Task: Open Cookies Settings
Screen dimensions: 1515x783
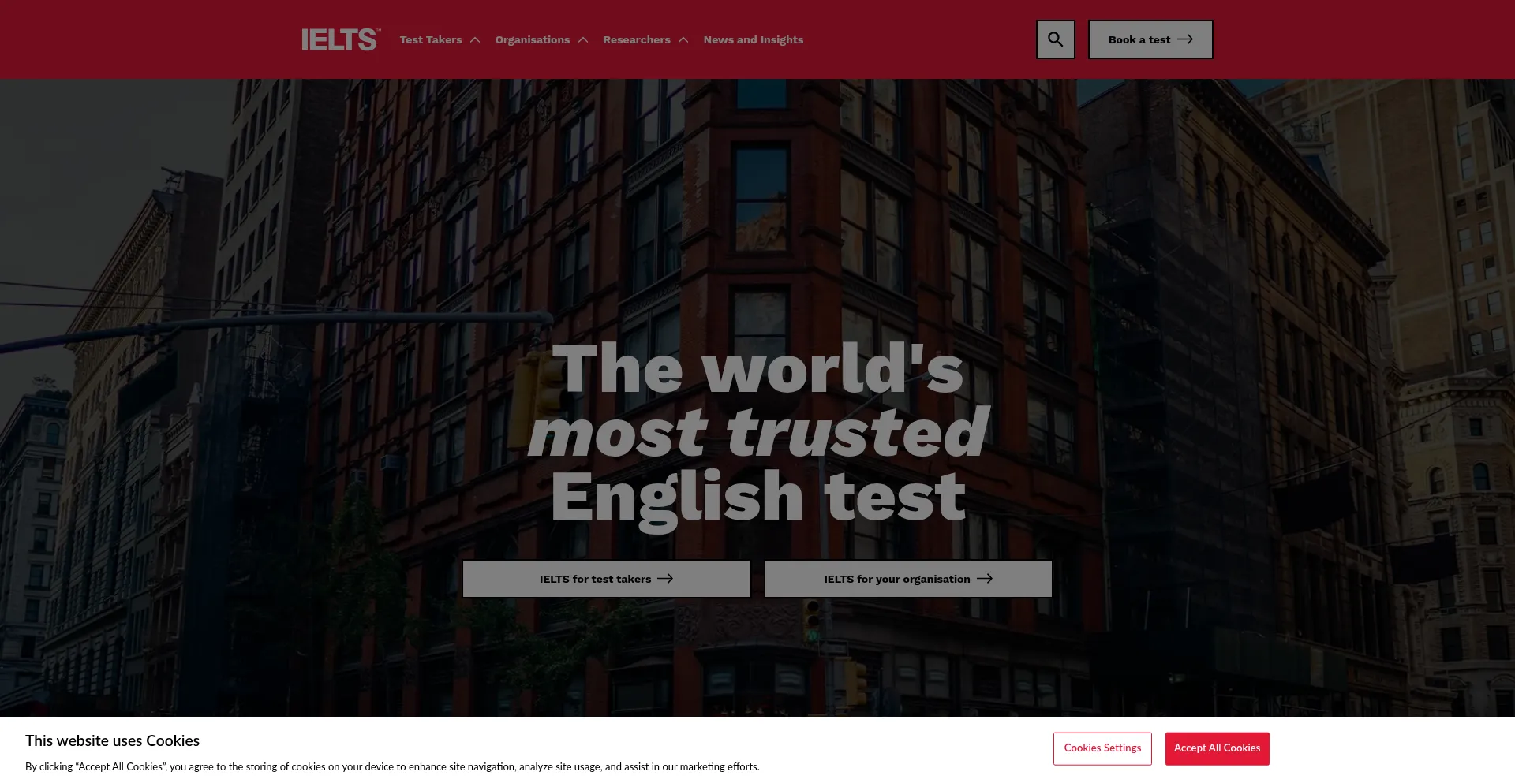Action: click(x=1102, y=748)
